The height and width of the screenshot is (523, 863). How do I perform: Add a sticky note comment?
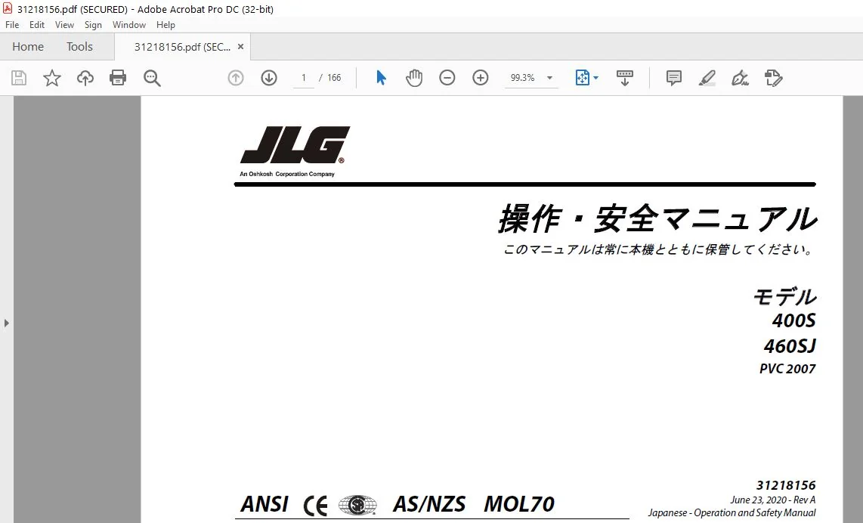coord(673,78)
